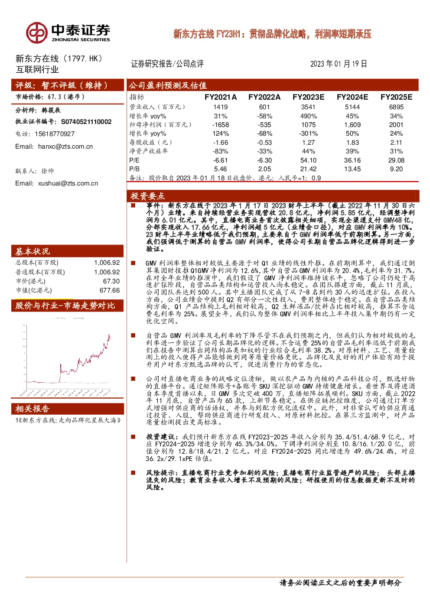Viewport: 430px width, 608px height.
Task: Click the report title 新东方在线 FY23H1
Action: point(272,34)
